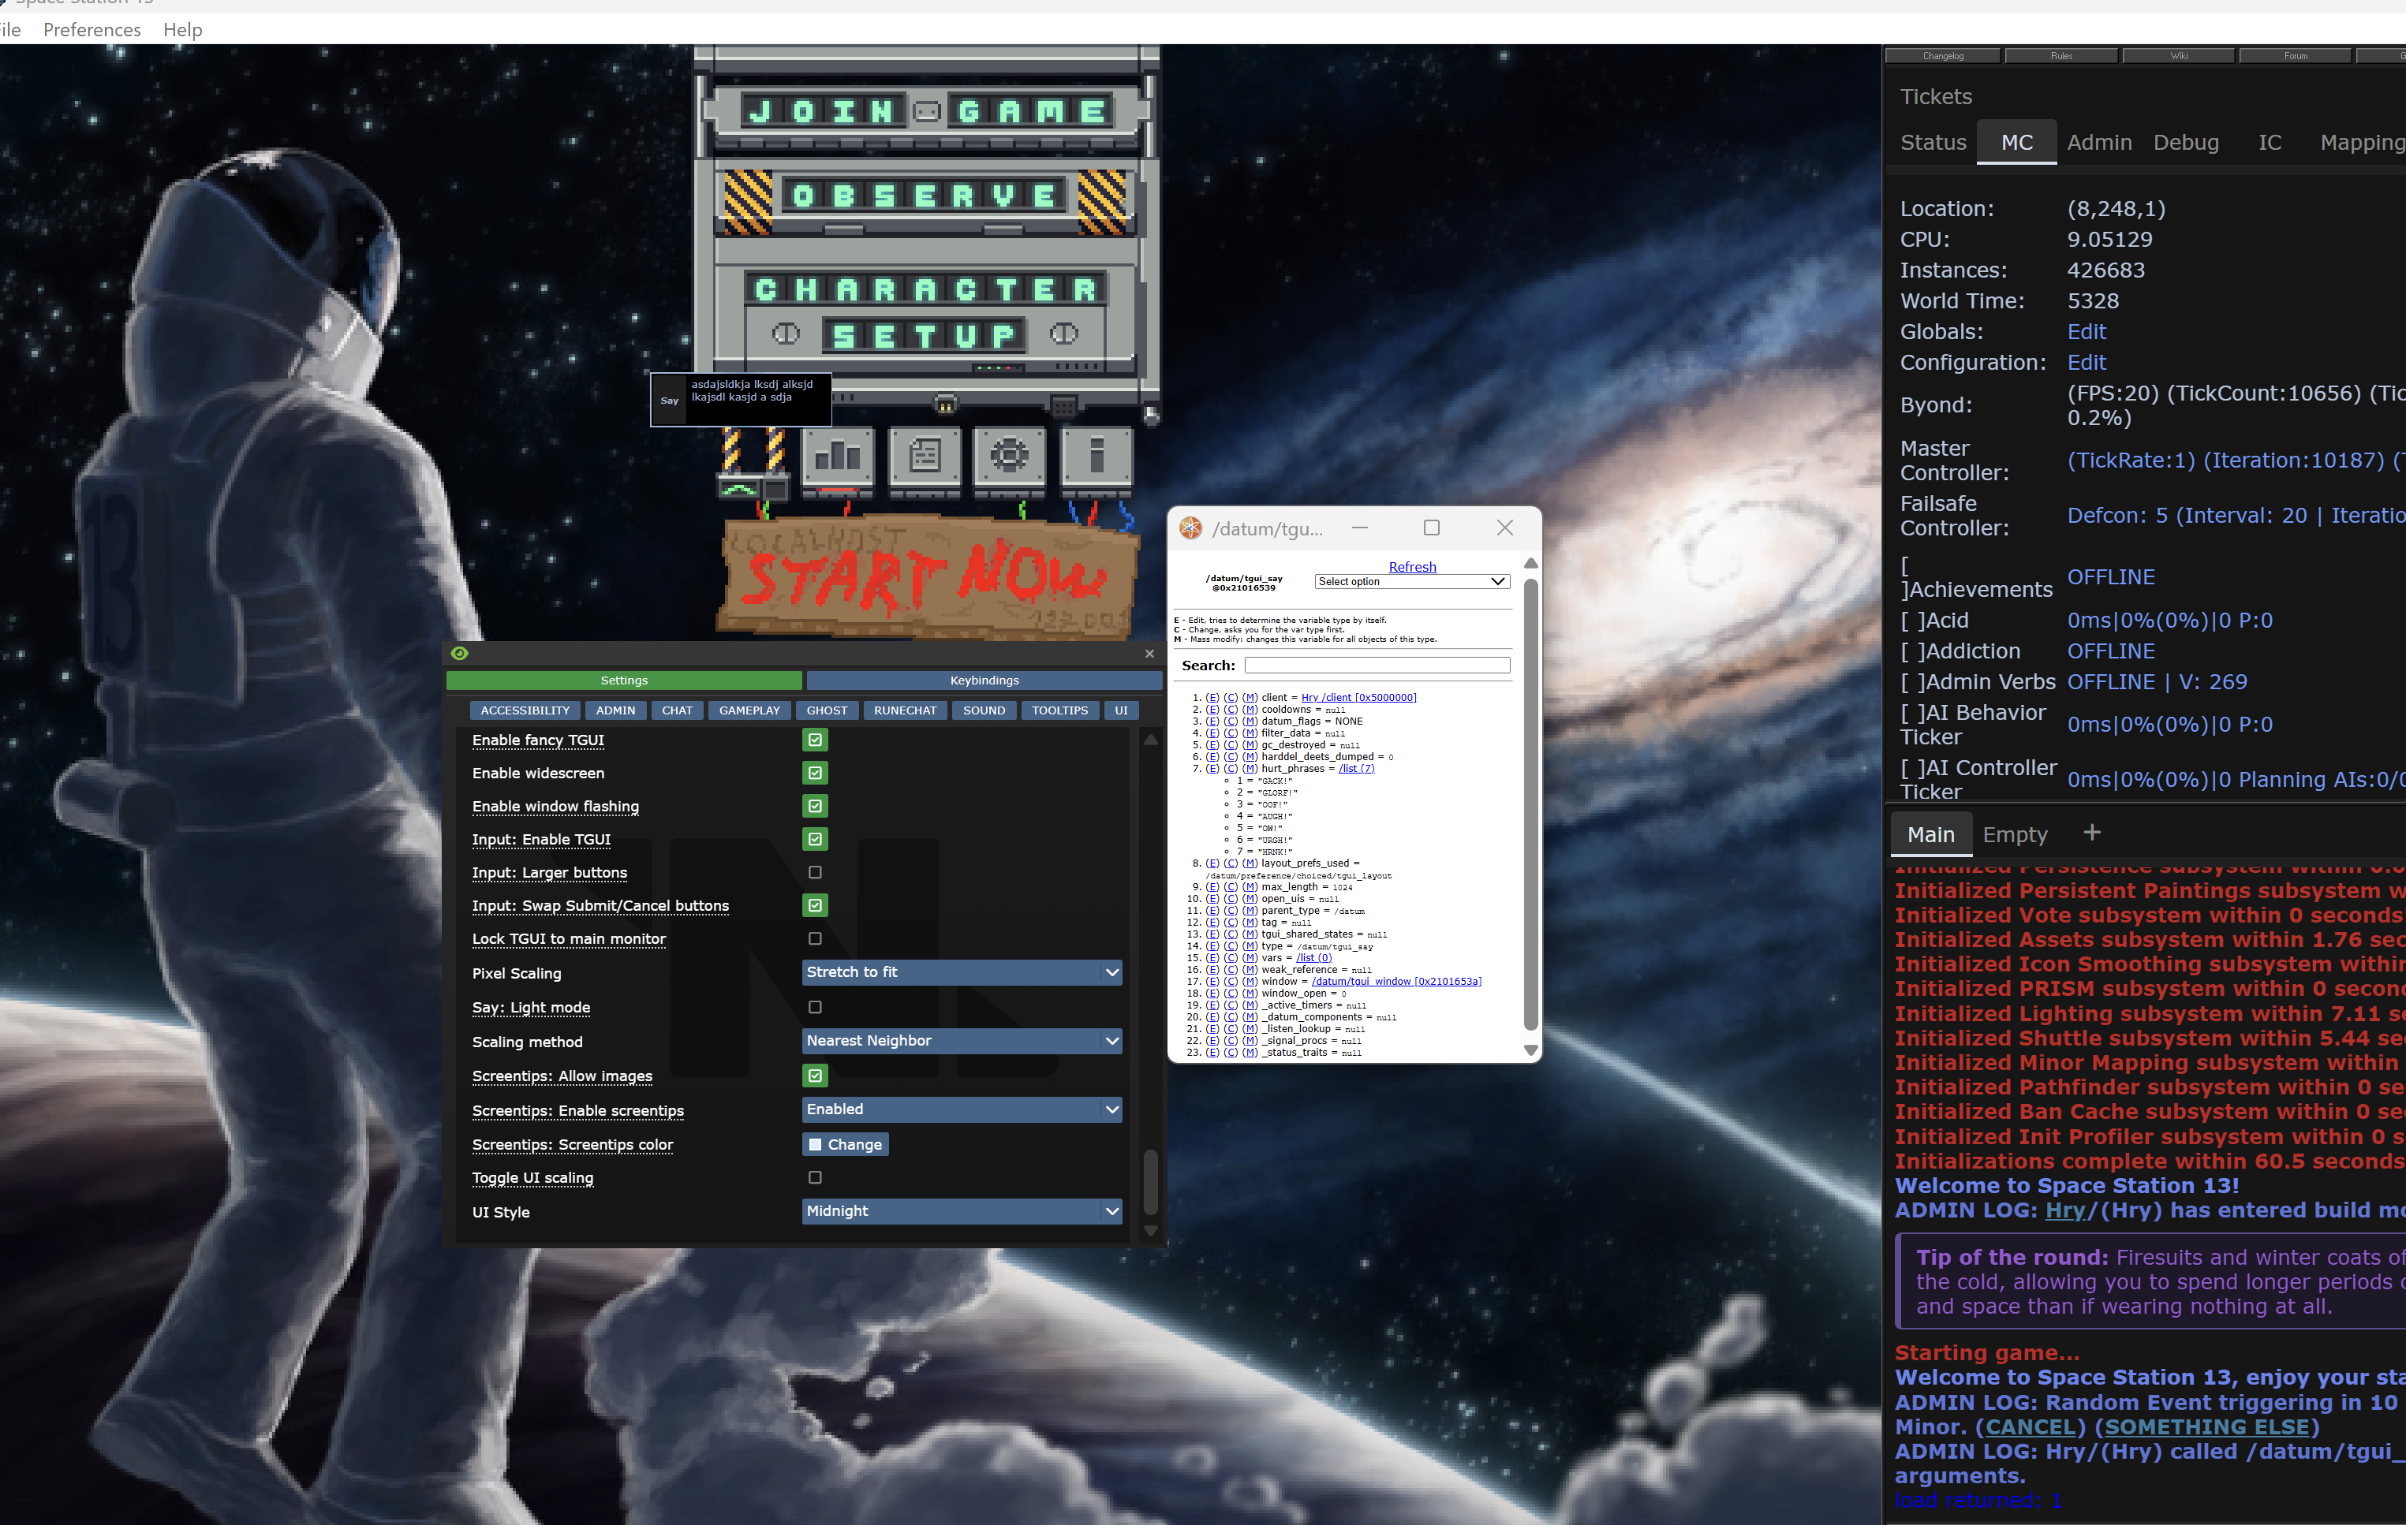Toggle Enable fancy TGUI checkbox

click(x=816, y=740)
